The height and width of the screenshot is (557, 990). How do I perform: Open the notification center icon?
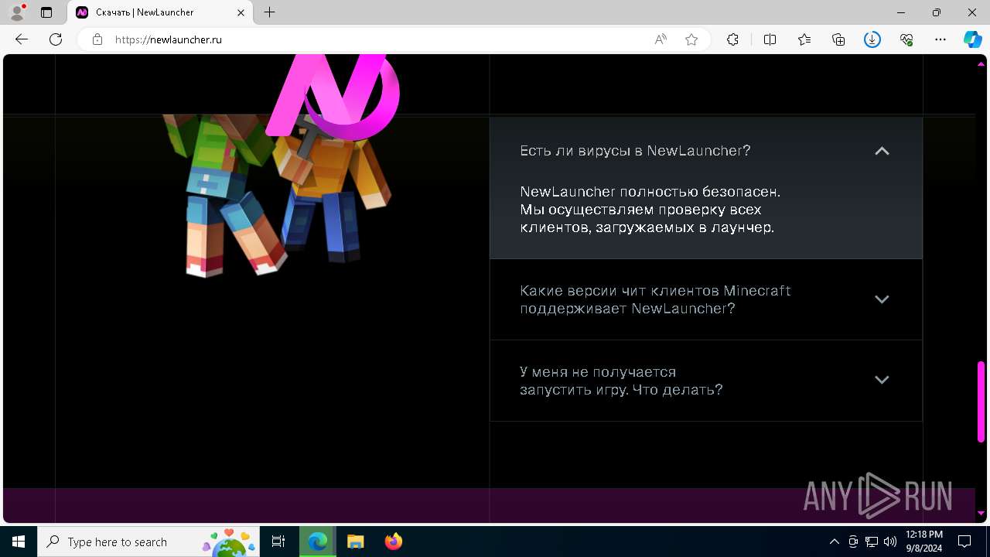coord(964,542)
